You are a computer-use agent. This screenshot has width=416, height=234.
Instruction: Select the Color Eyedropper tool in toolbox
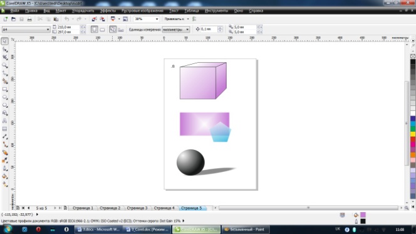coord(5,161)
